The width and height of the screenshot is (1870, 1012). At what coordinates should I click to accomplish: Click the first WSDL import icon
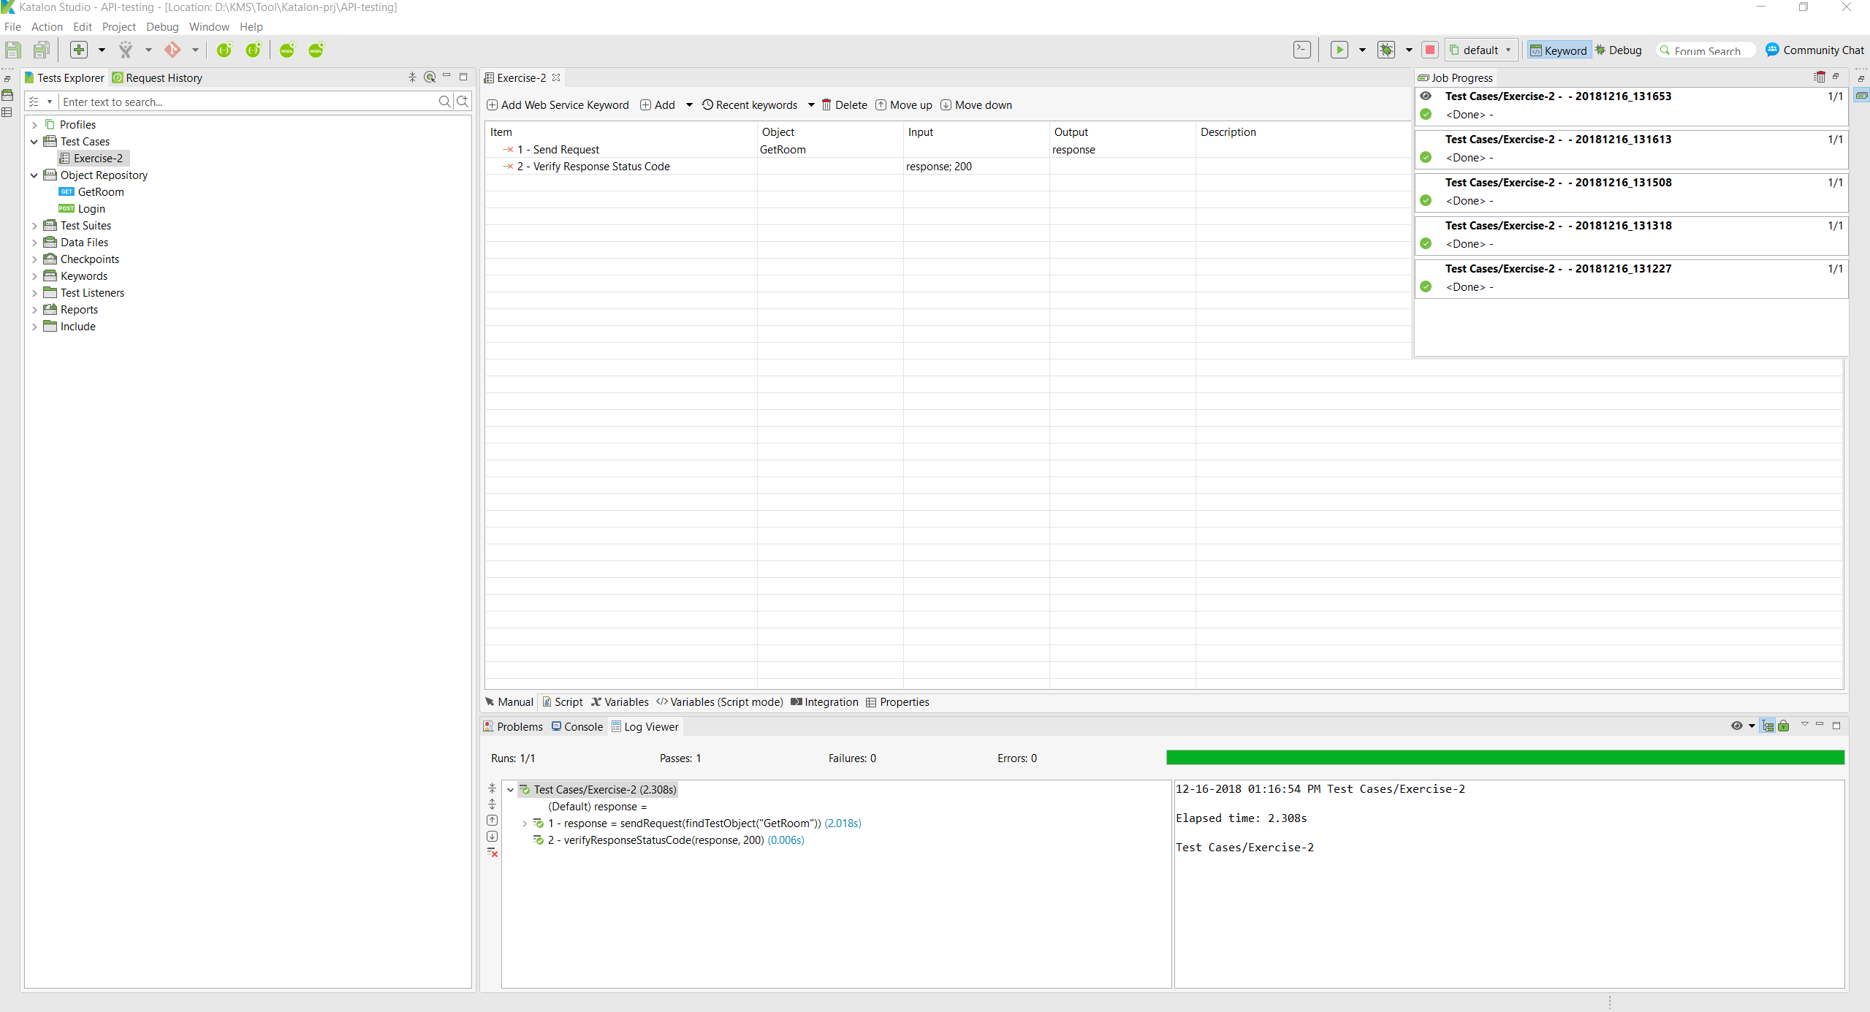point(287,50)
